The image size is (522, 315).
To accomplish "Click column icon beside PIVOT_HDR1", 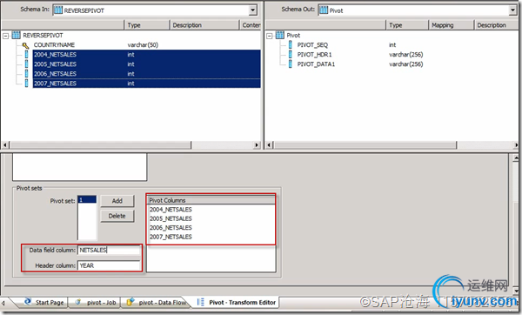I will (291, 55).
